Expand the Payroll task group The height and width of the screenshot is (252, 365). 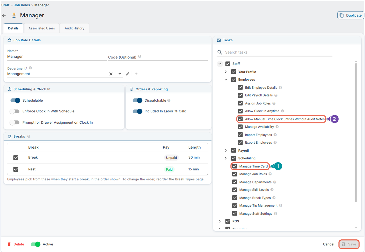[226, 150]
